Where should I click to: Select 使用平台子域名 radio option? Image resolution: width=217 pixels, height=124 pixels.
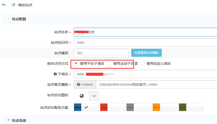pyautogui.click(x=76, y=63)
